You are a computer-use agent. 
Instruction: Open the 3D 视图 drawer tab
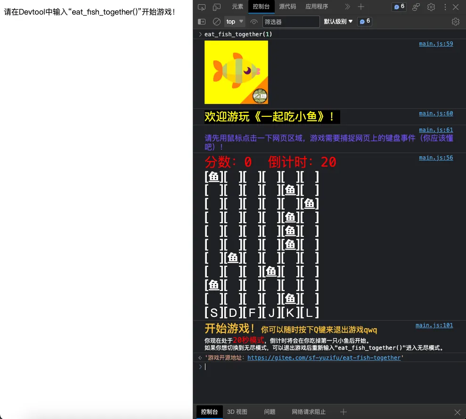pos(237,411)
